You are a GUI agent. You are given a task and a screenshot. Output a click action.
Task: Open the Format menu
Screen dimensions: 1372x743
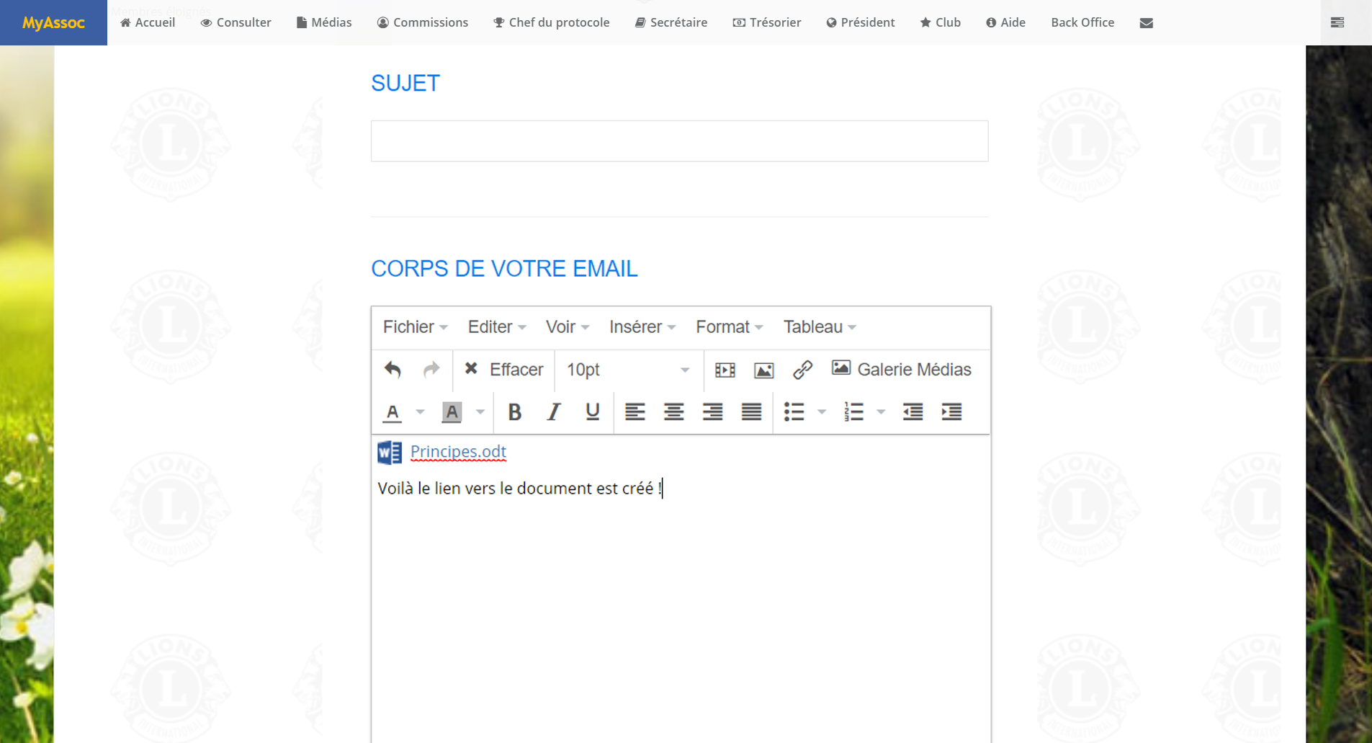click(729, 327)
